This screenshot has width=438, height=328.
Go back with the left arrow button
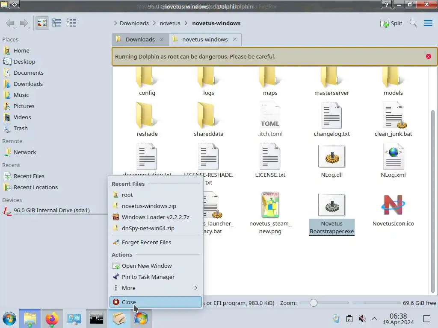[x=10, y=23]
